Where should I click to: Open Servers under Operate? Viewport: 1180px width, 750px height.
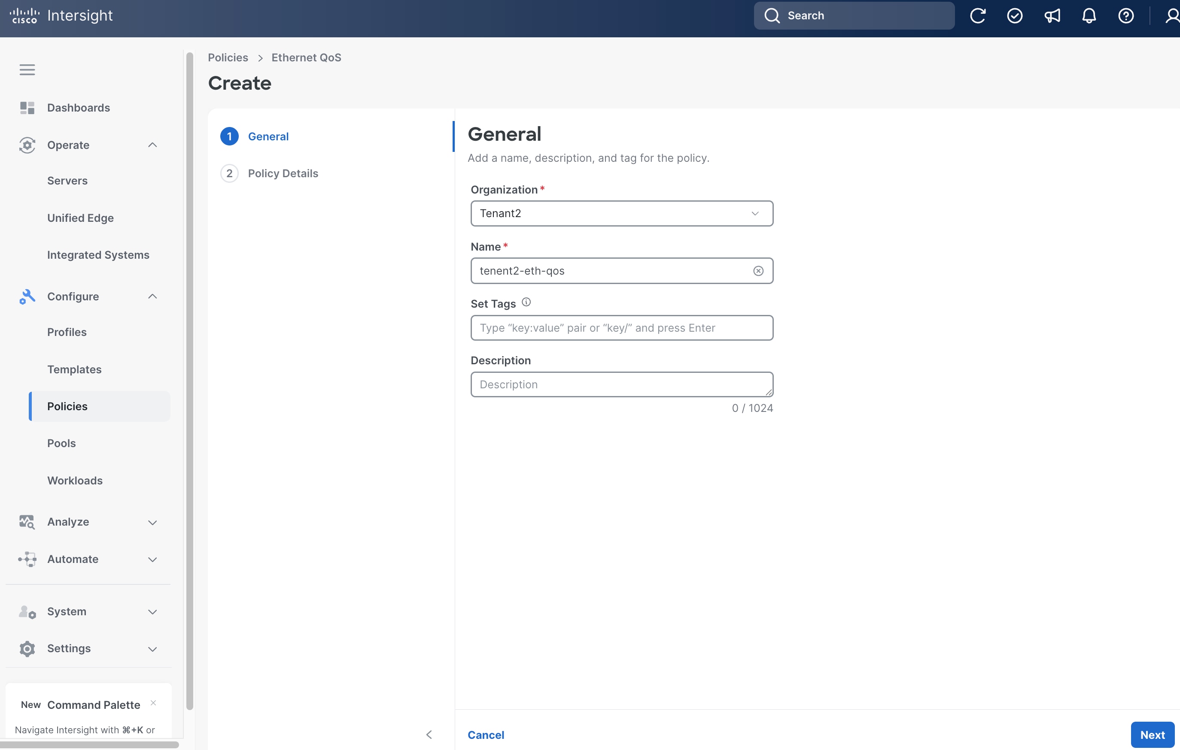click(x=67, y=181)
